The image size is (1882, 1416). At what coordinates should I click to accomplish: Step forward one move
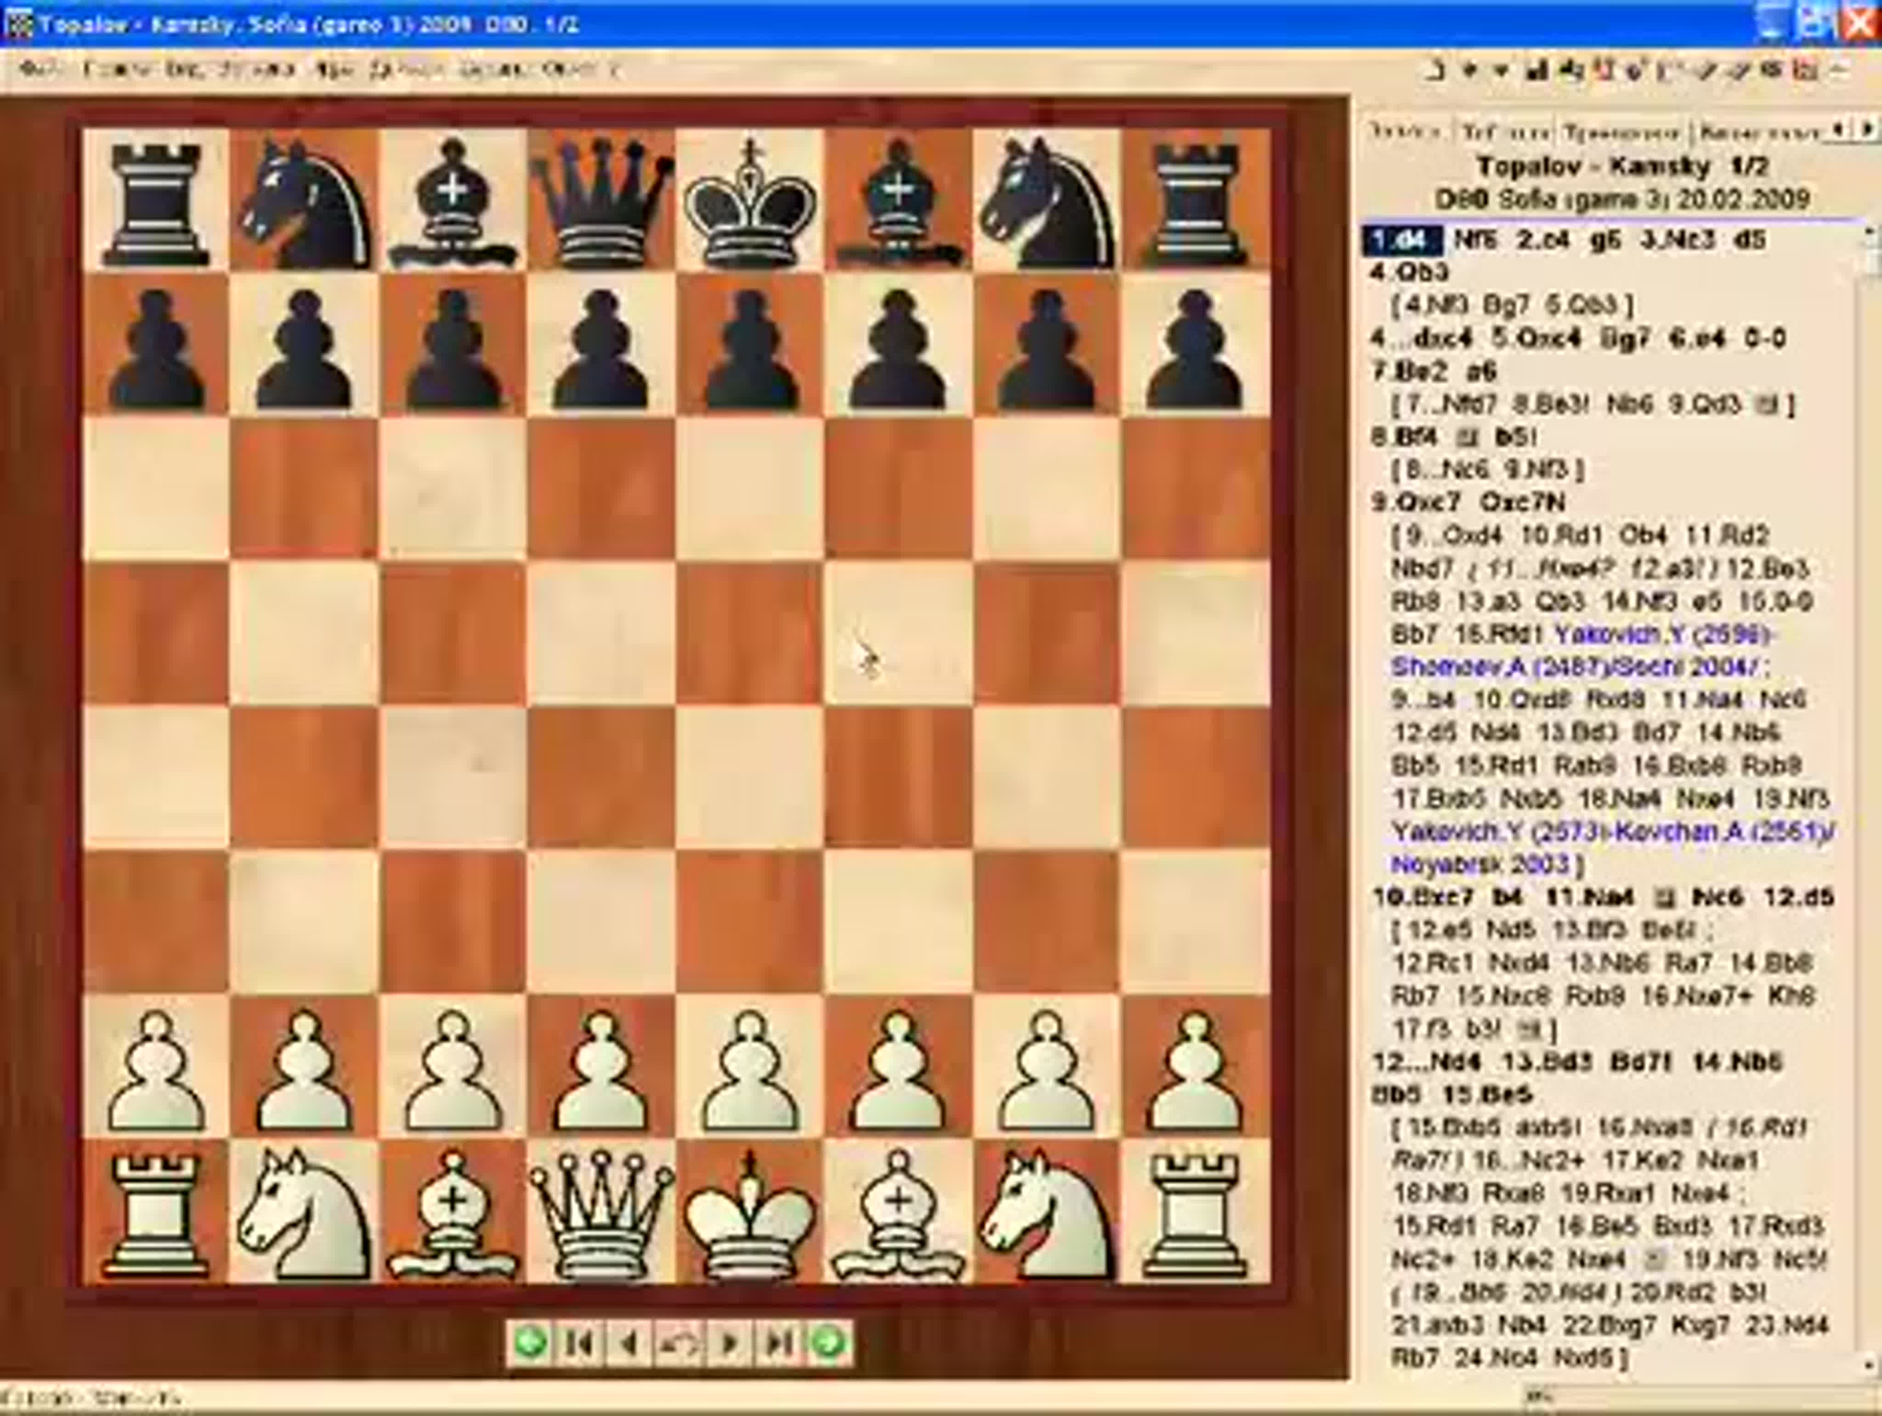click(729, 1344)
